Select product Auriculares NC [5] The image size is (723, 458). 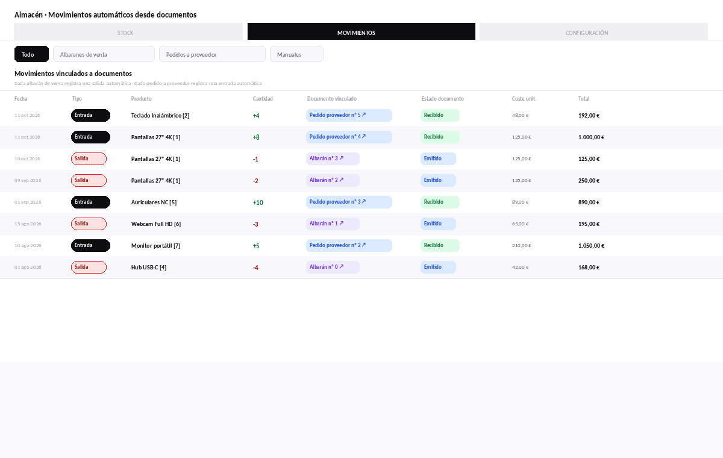154,202
